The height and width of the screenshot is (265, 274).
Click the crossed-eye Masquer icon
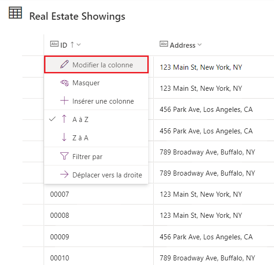coord(64,83)
